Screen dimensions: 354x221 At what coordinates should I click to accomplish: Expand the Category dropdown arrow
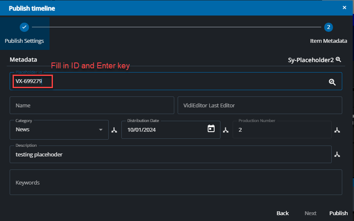(x=101, y=130)
